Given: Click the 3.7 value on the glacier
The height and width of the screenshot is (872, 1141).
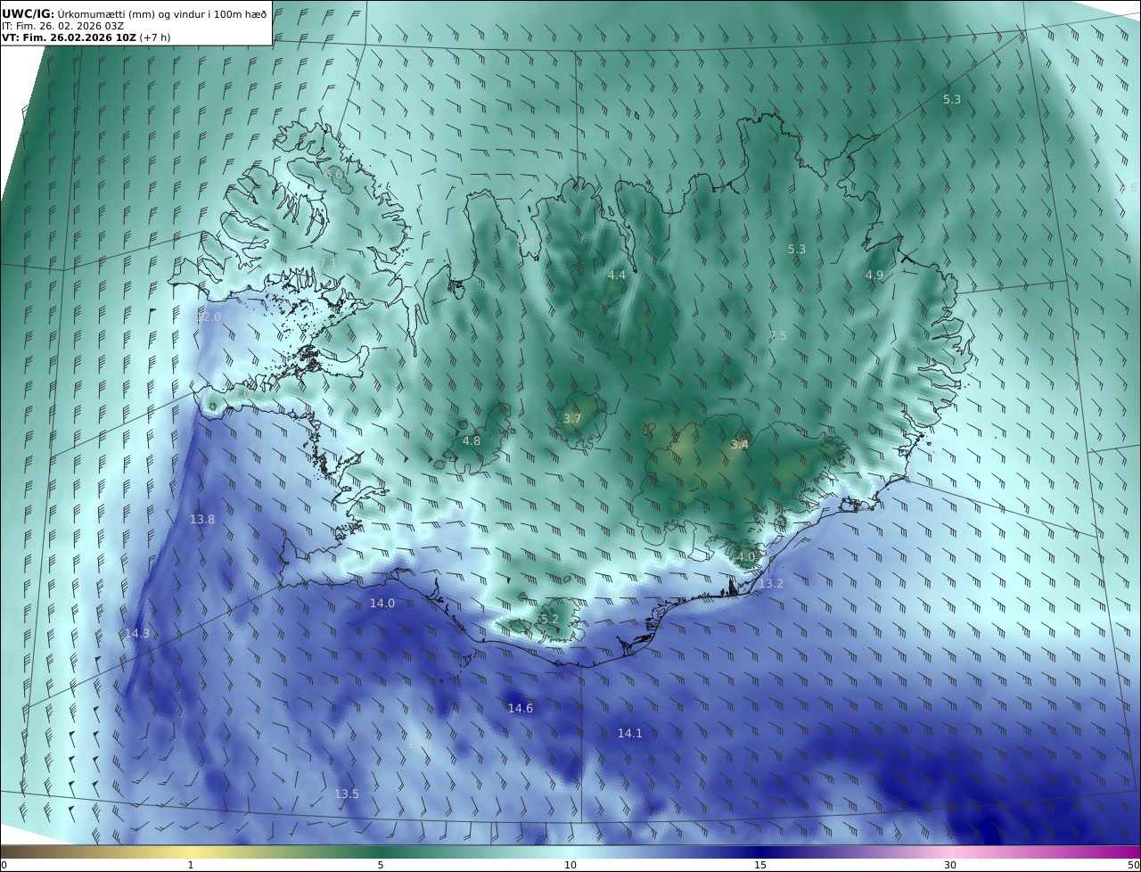Looking at the screenshot, I should tap(572, 419).
